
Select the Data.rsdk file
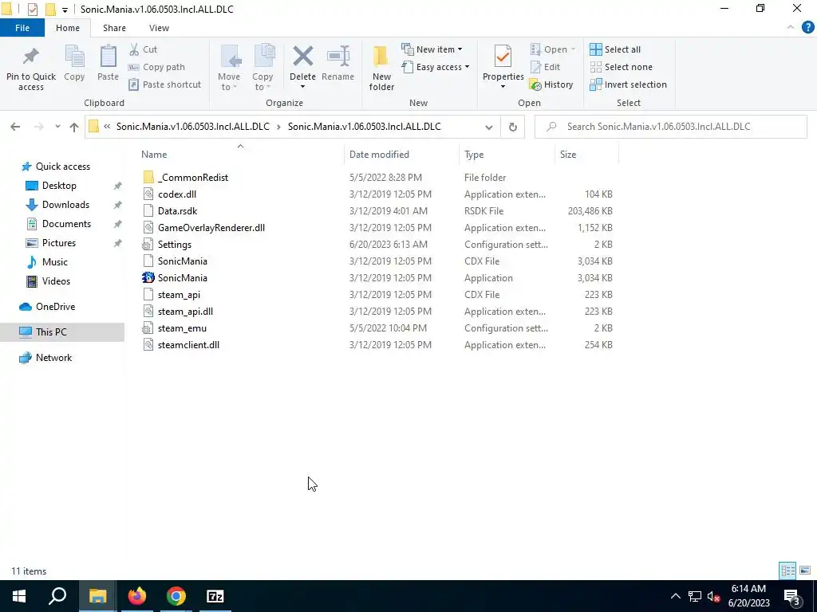170,210
